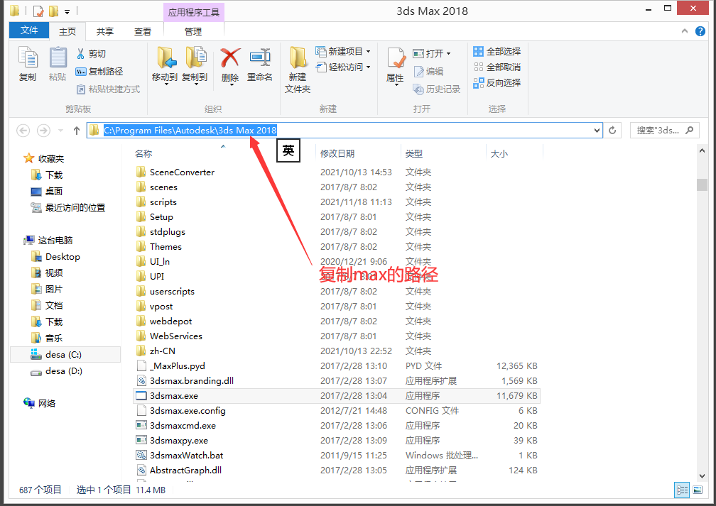Click History (历史记录) in ribbon
The width and height of the screenshot is (716, 506).
[x=437, y=89]
